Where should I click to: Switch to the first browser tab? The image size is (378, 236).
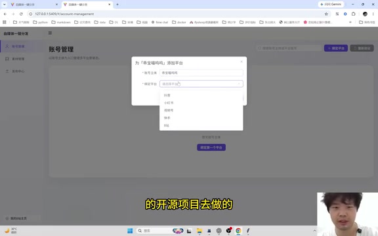click(34, 5)
